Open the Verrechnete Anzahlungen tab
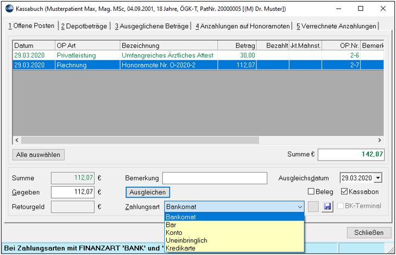 coord(336,26)
